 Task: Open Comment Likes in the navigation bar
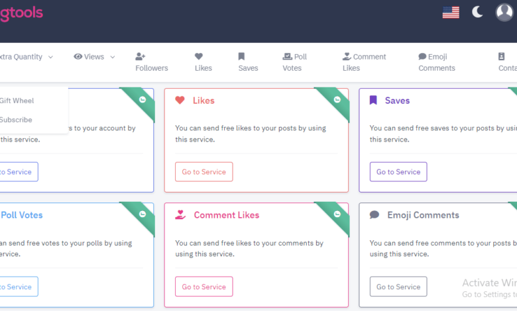pyautogui.click(x=364, y=62)
